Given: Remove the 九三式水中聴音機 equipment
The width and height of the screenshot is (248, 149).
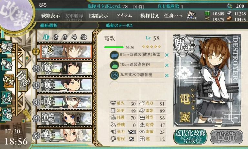Looking at the screenshot, I should (167, 76).
